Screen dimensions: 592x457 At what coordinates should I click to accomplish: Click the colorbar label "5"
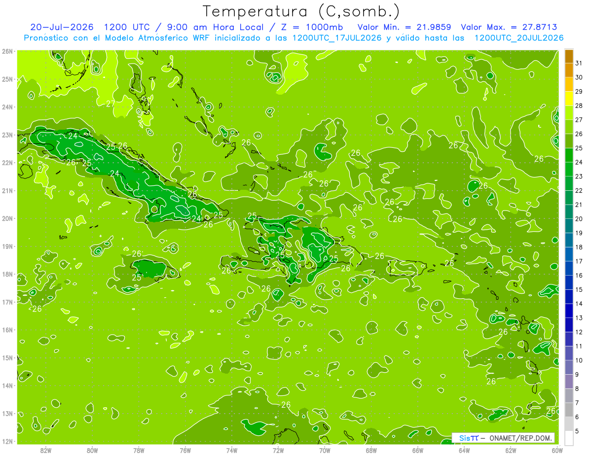click(577, 431)
